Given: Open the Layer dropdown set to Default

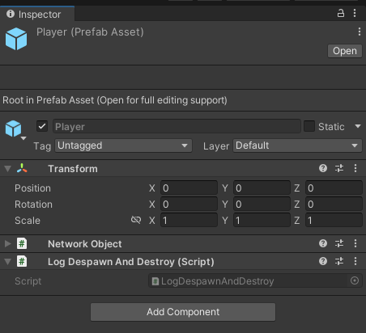Looking at the screenshot, I should click(x=297, y=145).
